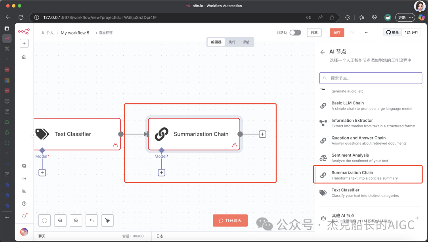
Task: Select Summarization Chain in node list
Action: (368, 175)
